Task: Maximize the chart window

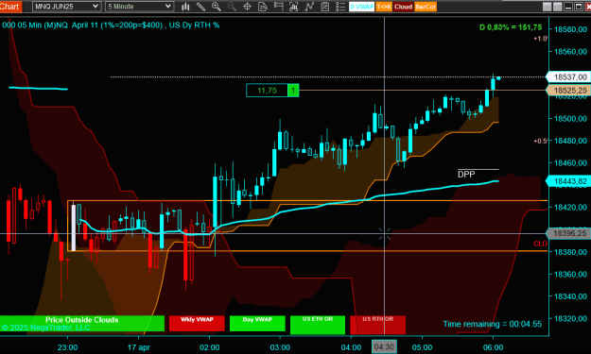Action: tap(578, 7)
